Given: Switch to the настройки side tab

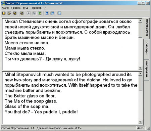Looking at the screenshot, I should pos(146,70).
